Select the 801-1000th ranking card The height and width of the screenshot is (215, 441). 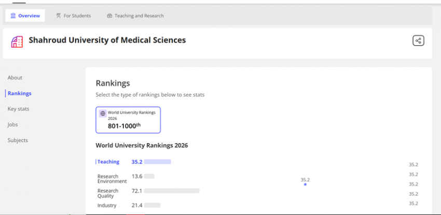coord(128,120)
